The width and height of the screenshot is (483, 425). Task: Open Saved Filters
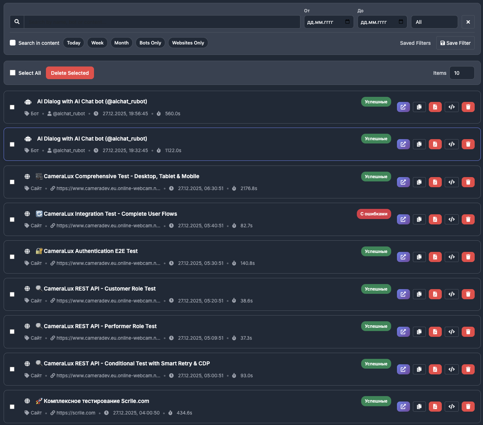click(x=415, y=43)
